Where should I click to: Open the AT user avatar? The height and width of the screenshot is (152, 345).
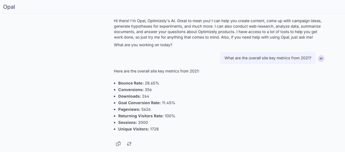[x=321, y=58]
